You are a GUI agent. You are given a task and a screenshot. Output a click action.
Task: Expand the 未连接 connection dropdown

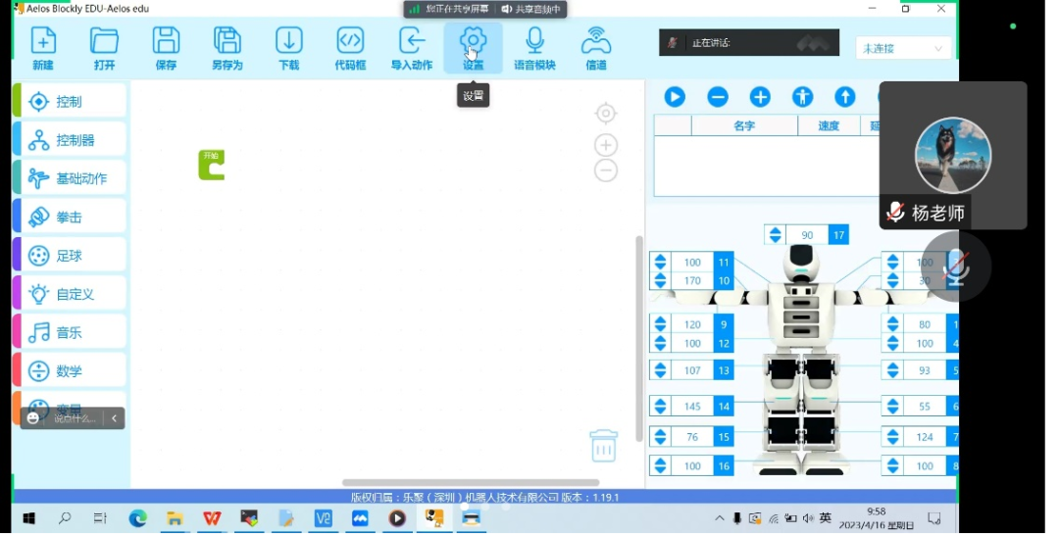(903, 48)
